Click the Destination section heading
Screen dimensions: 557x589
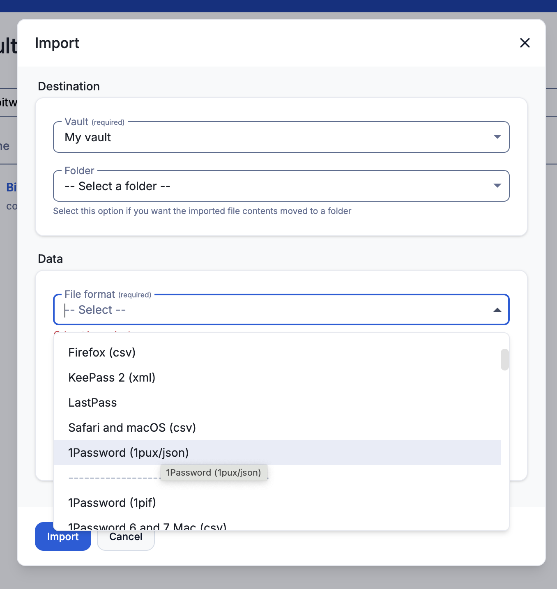69,86
